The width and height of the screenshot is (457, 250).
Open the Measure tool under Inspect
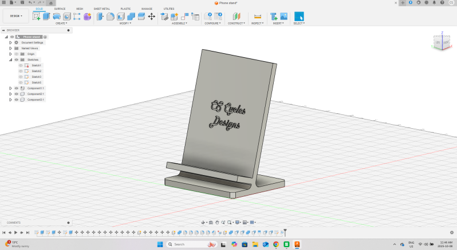pos(257,17)
